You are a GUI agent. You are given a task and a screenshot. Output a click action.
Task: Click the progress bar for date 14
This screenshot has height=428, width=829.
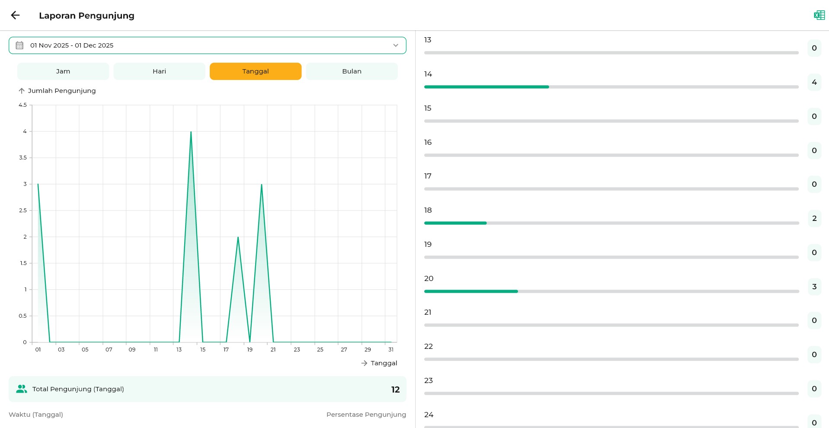[611, 87]
